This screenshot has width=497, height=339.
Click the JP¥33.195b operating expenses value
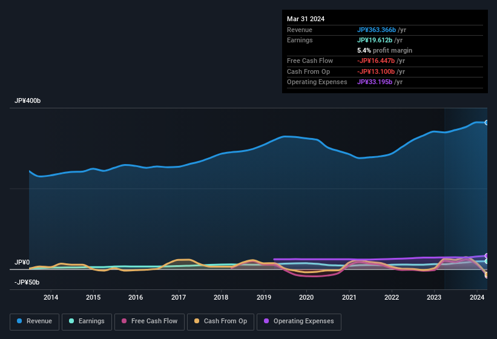tap(375, 82)
